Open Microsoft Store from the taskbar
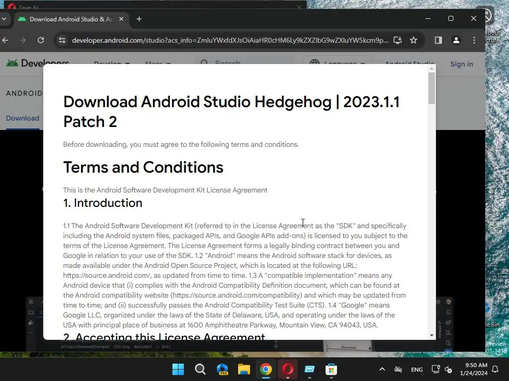The width and height of the screenshot is (509, 381). (331, 369)
